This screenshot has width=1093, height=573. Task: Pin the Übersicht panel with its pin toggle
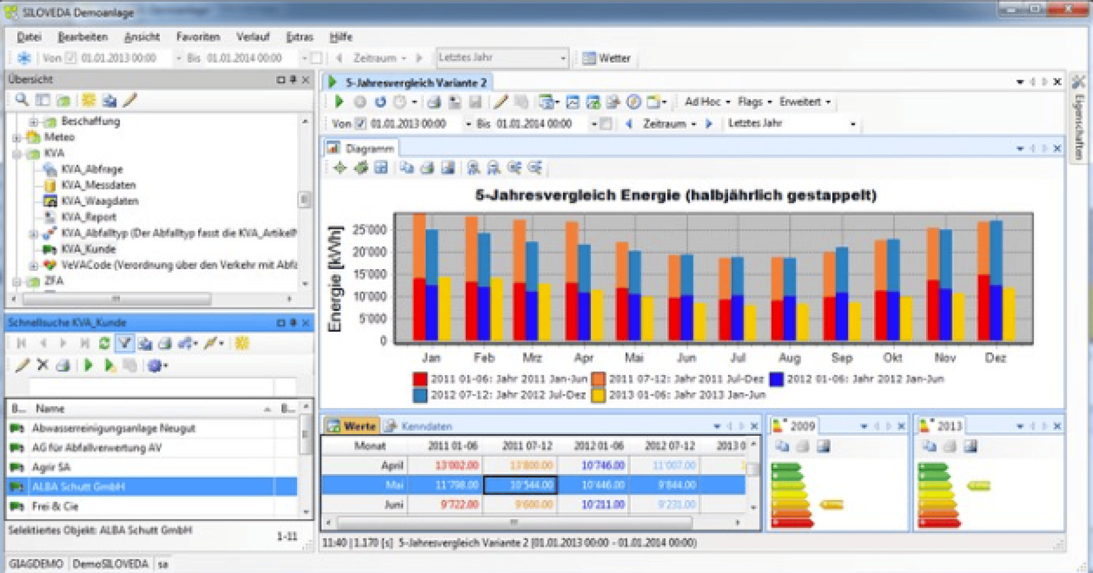pos(293,80)
